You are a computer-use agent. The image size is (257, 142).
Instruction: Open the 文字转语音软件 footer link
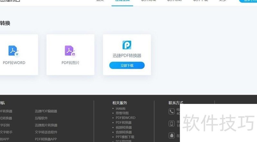46,132
